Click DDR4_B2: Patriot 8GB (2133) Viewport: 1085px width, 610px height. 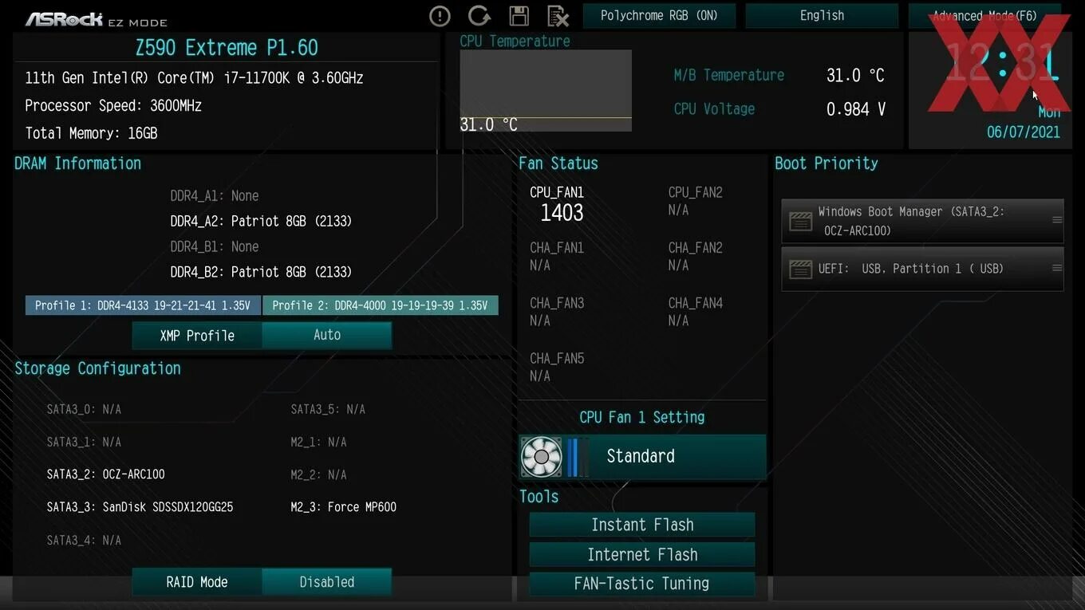point(261,272)
